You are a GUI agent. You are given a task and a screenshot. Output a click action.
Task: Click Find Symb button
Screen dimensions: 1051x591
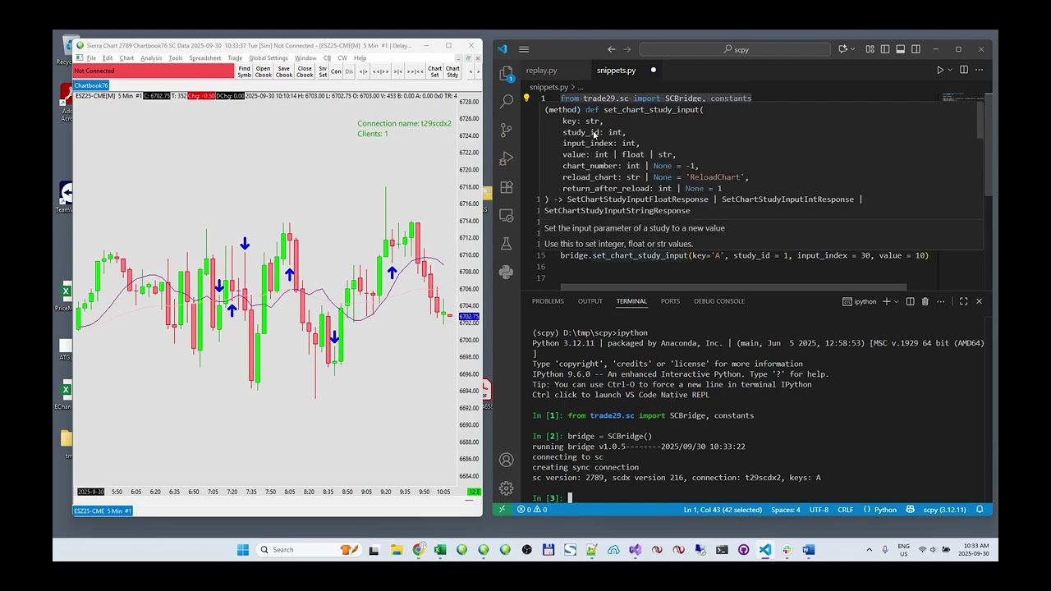(244, 71)
